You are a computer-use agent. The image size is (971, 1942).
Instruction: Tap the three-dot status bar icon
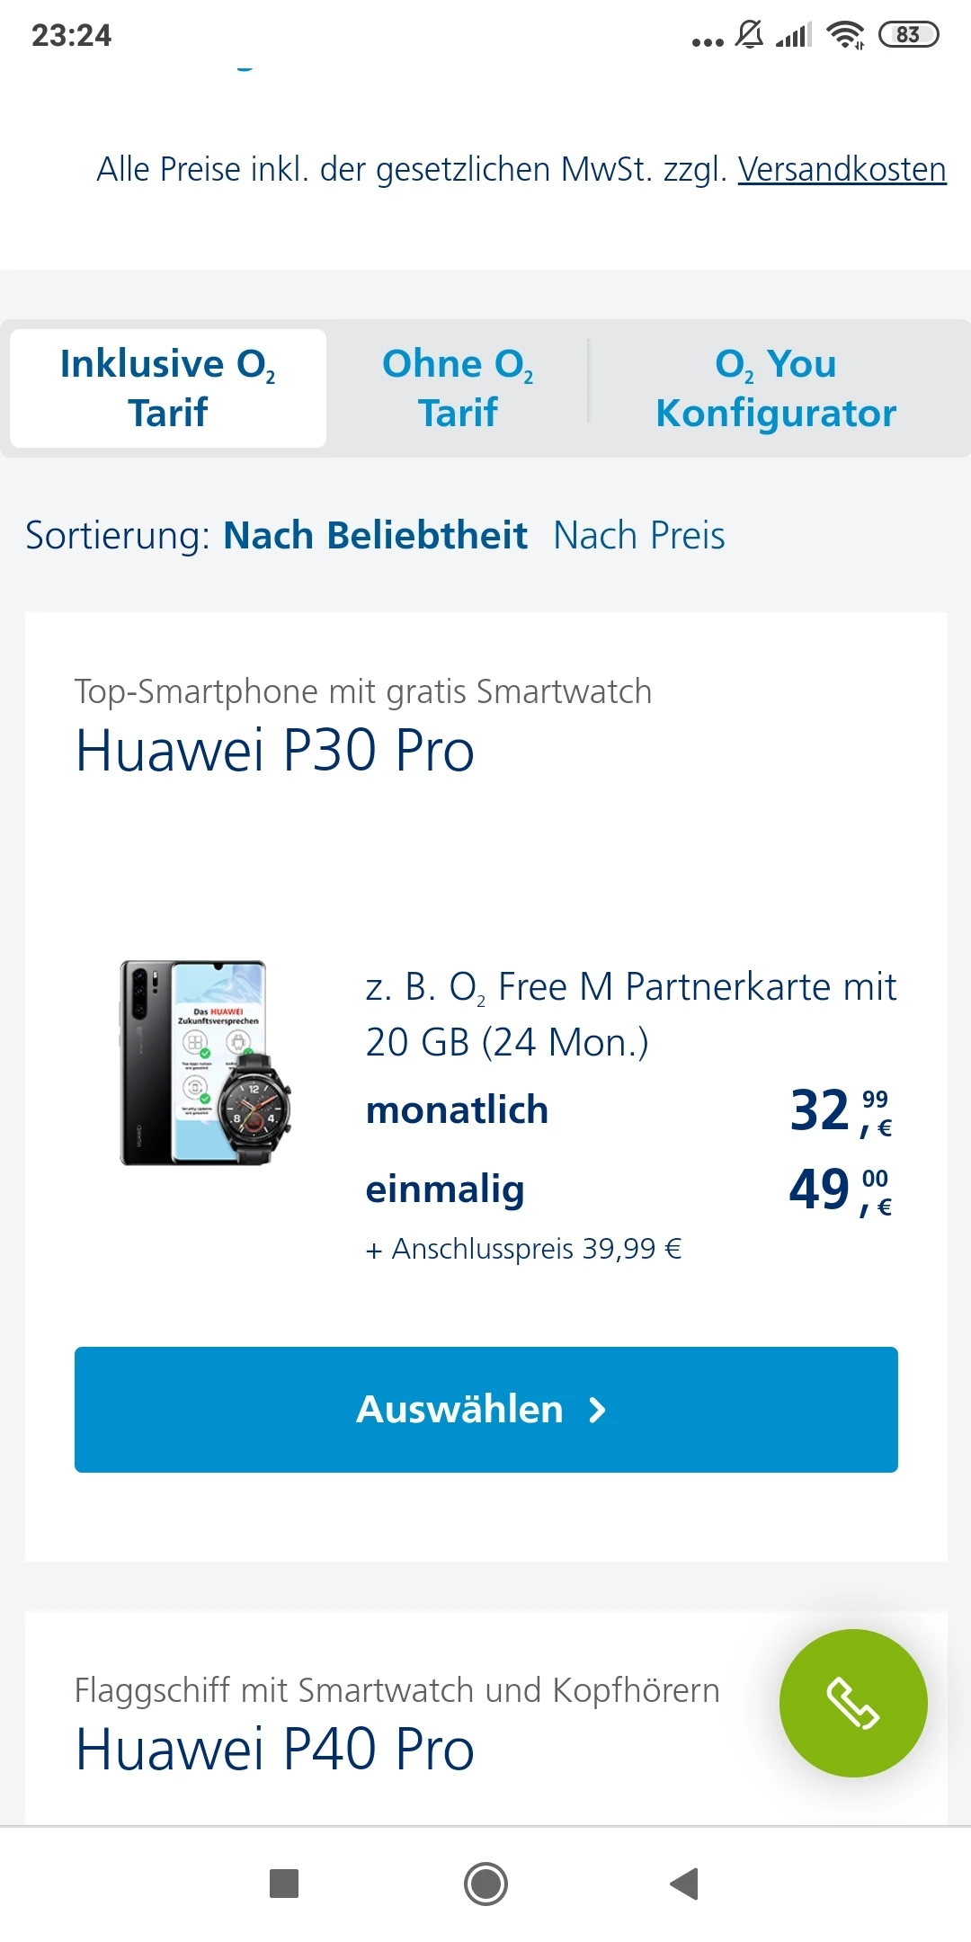[708, 41]
